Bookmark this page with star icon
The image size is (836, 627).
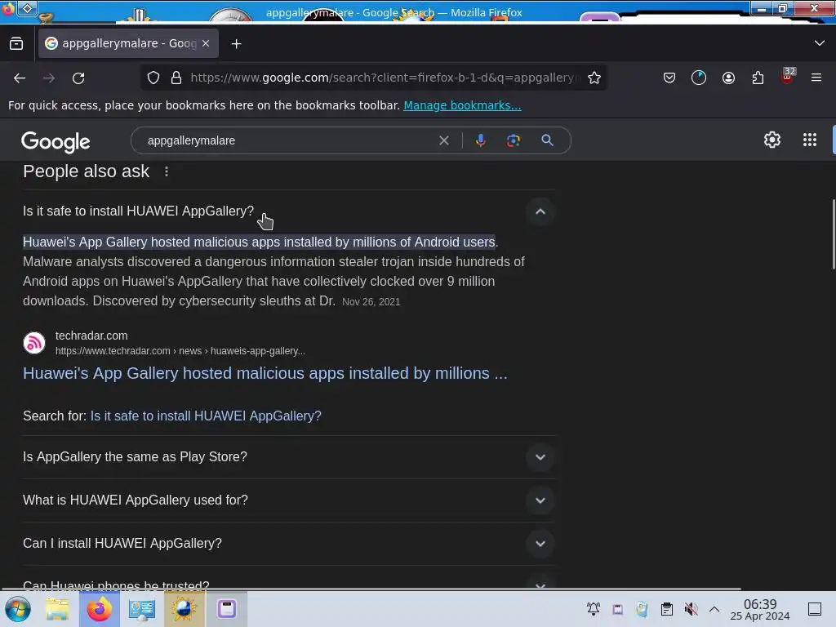click(594, 78)
